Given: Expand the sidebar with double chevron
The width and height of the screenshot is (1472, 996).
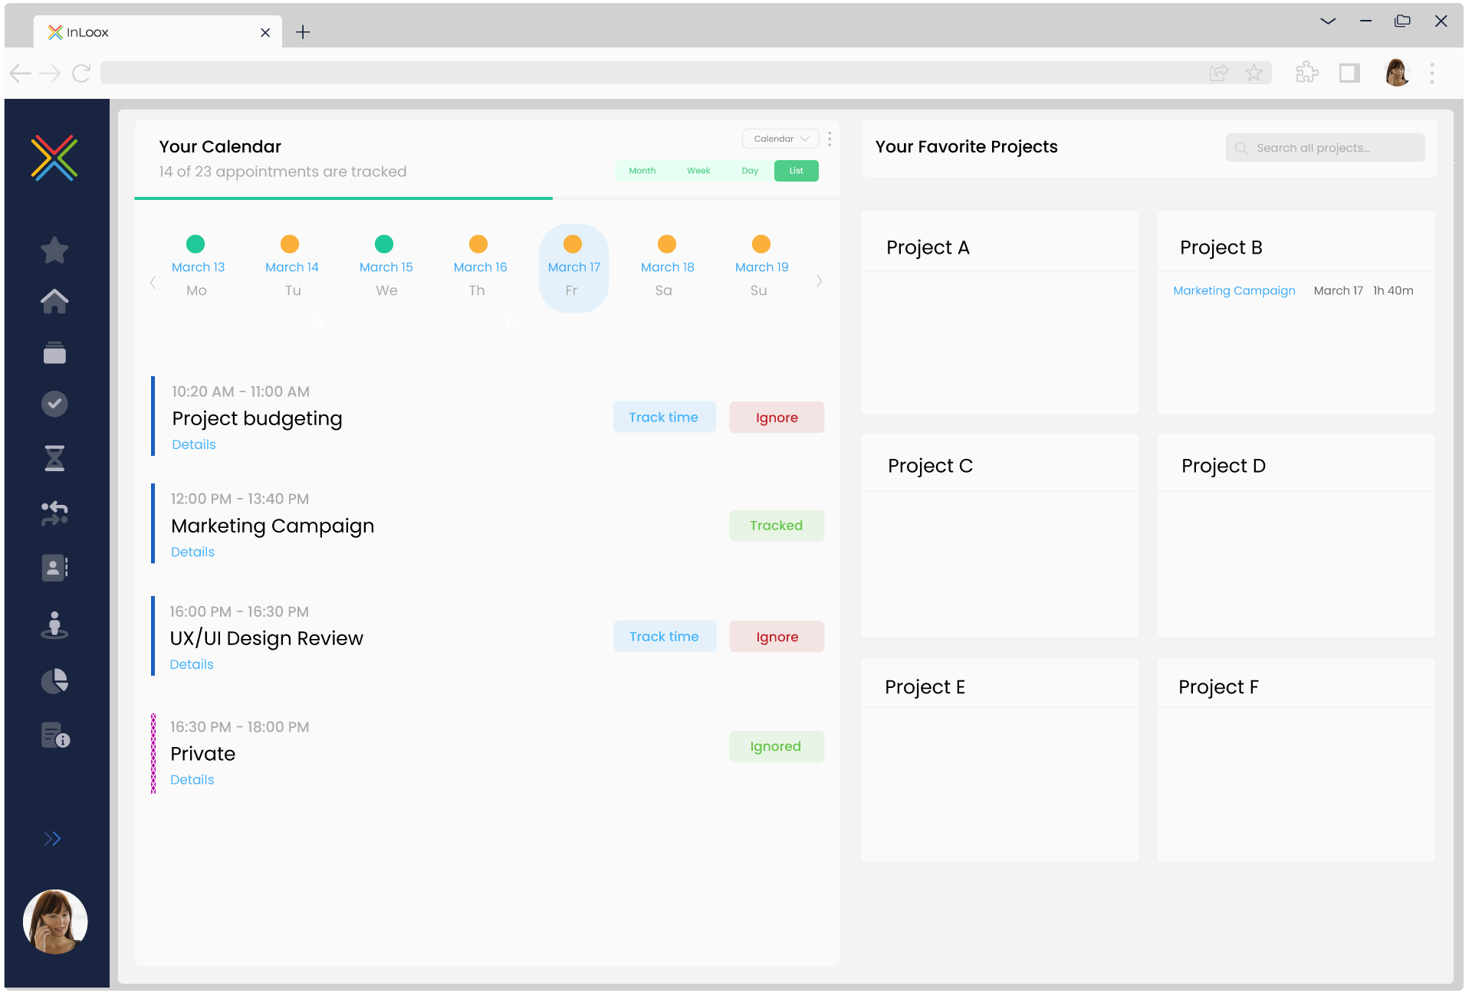Looking at the screenshot, I should (x=52, y=839).
